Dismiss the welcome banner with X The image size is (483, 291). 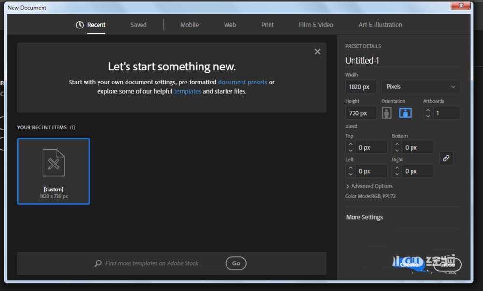[318, 52]
